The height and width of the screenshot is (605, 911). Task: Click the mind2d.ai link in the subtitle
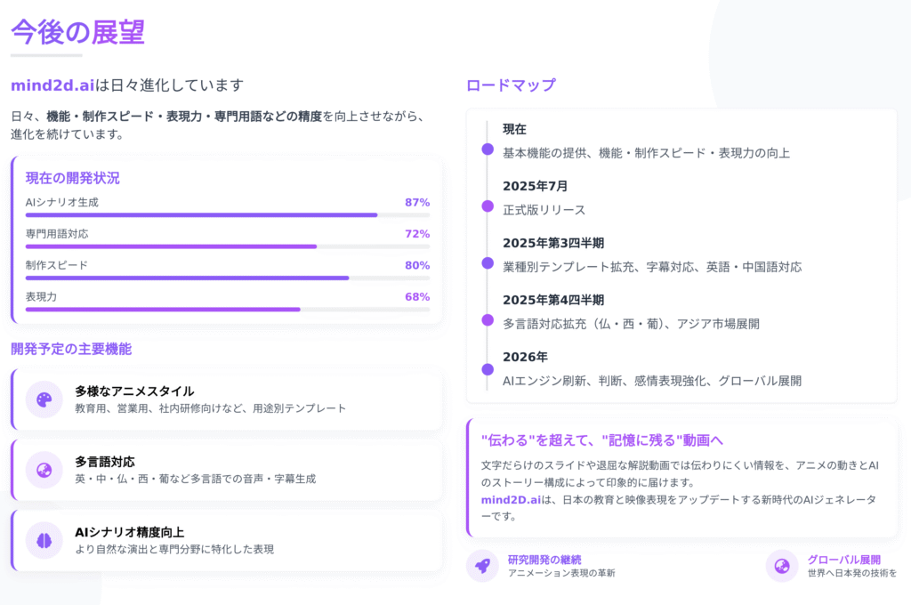tap(52, 85)
